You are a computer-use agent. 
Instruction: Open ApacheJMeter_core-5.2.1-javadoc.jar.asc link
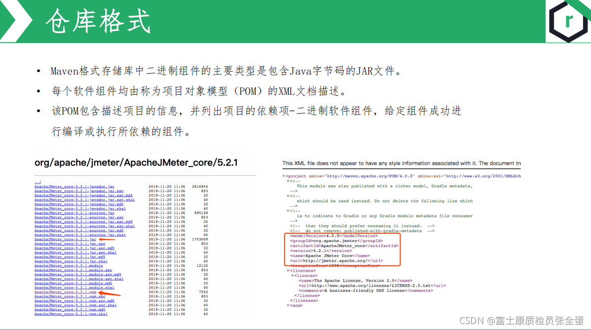tap(79, 191)
